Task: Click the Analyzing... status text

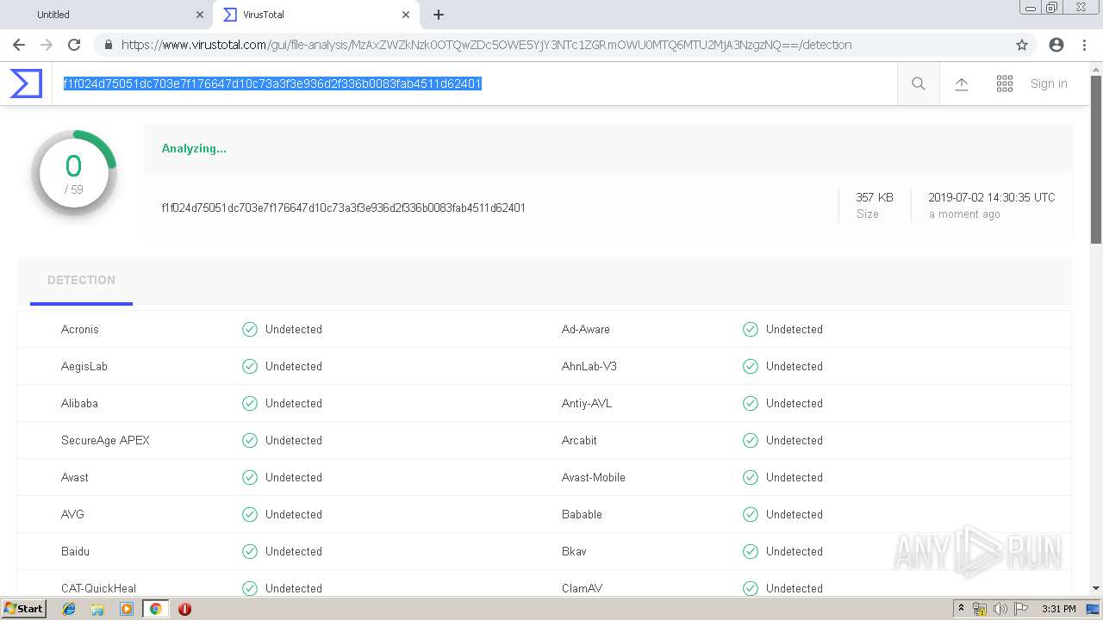Action: pos(194,148)
